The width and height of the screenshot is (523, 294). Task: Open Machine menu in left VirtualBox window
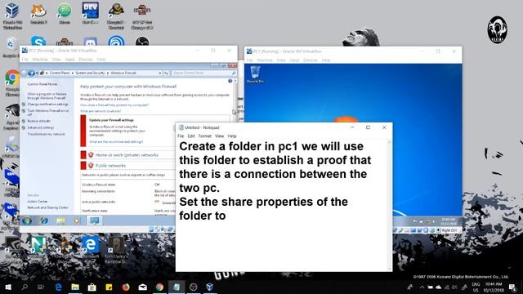40,60
